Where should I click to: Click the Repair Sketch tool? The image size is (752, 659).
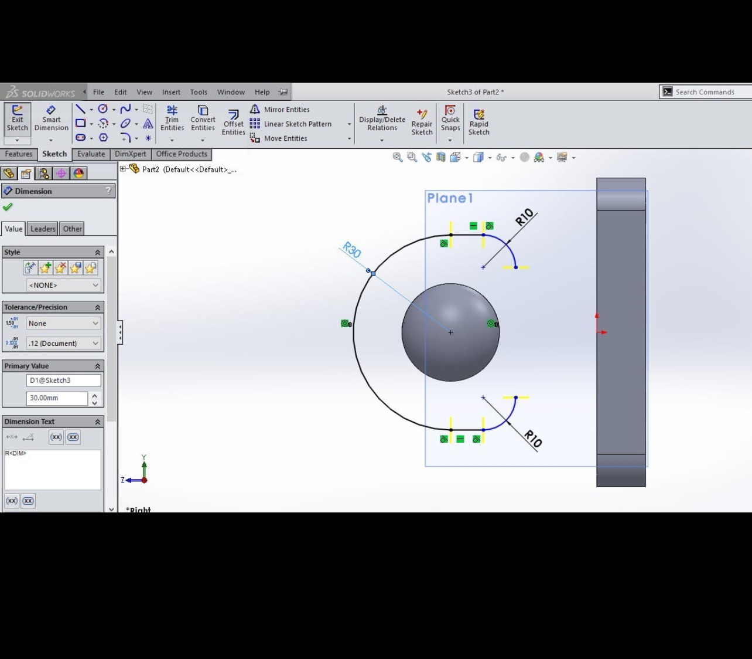pyautogui.click(x=422, y=122)
